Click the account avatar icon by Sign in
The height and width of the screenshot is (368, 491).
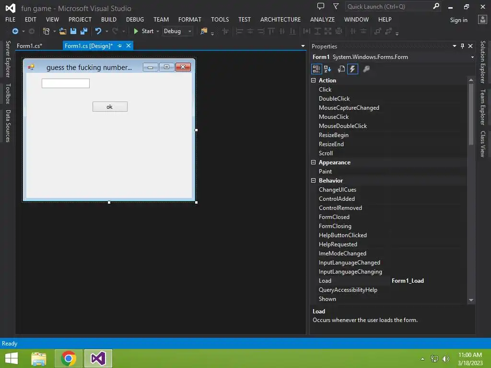coord(482,19)
